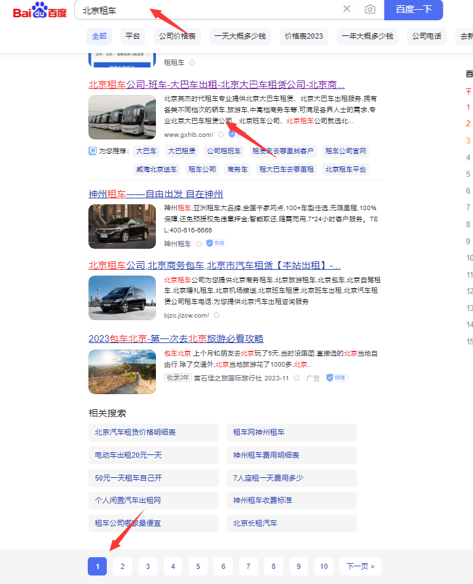
Task: Open the dropdown icon beside 2023-11 date
Action: point(296,378)
